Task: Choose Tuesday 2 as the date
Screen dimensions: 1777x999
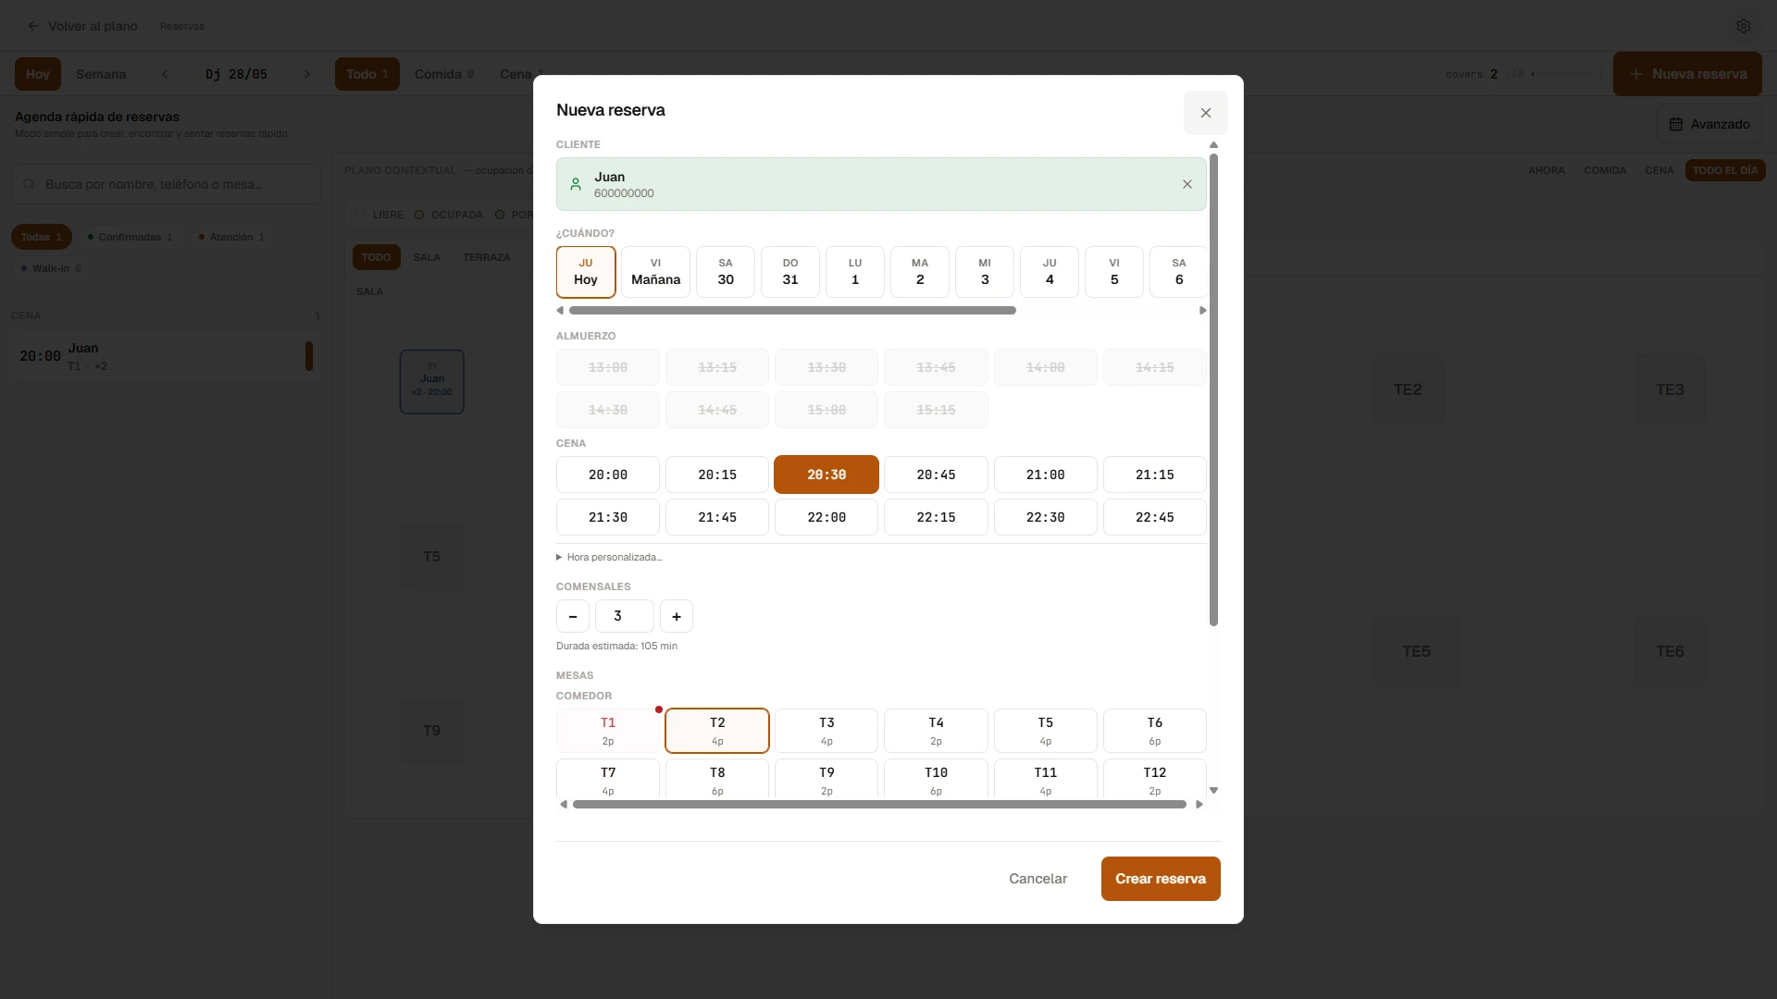Action: pos(920,272)
